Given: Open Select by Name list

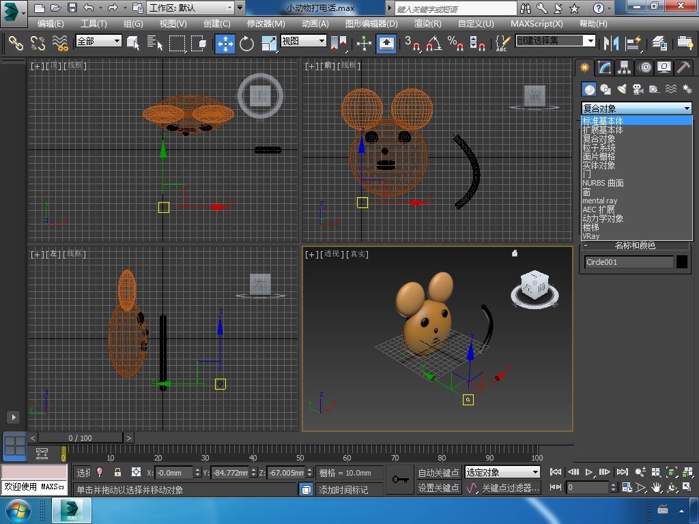Looking at the screenshot, I should 155,43.
